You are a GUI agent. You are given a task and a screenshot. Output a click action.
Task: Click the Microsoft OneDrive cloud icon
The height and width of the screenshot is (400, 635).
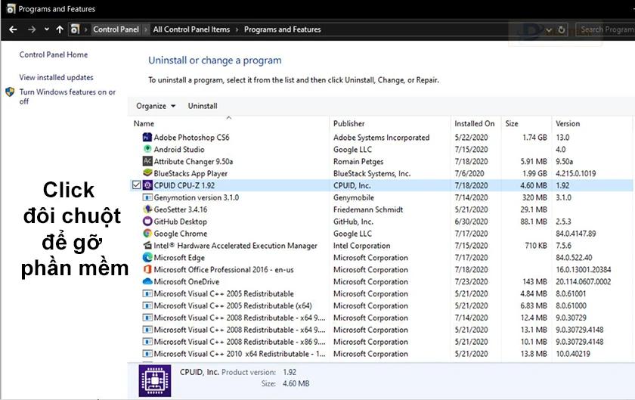click(147, 281)
